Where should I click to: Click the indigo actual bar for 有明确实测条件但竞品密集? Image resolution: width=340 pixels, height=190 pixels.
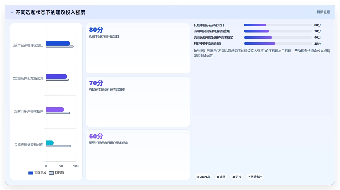(x=57, y=76)
